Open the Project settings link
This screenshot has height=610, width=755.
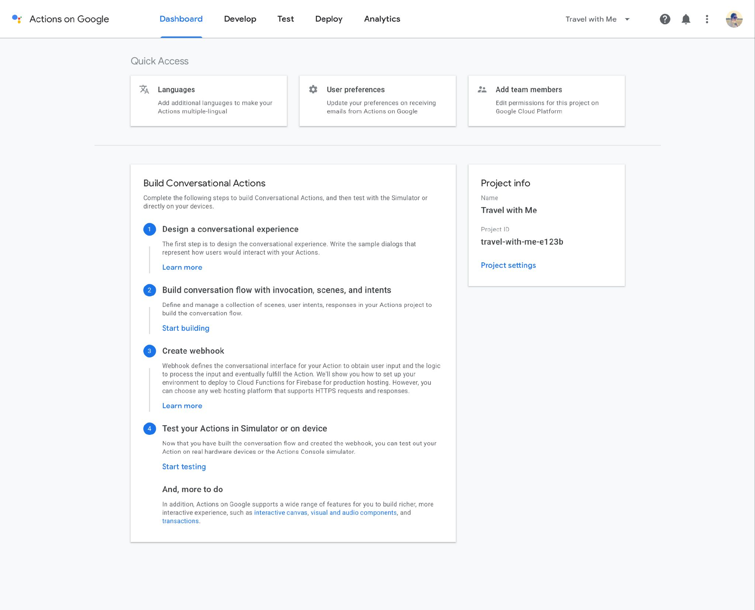click(508, 265)
